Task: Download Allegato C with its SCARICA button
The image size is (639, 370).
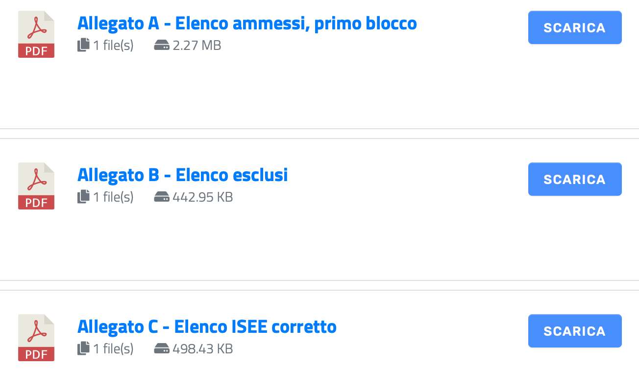Action: pos(575,331)
